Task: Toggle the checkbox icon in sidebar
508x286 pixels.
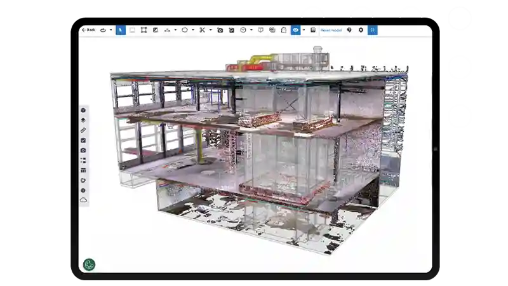Action: click(83, 140)
